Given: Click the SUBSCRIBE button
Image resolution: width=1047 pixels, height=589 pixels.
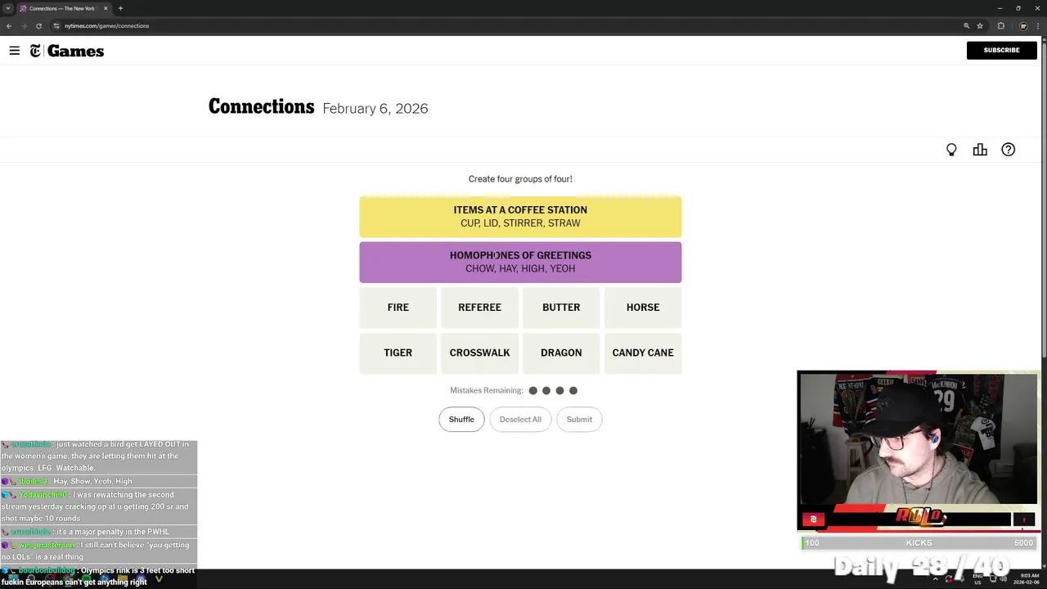Looking at the screenshot, I should click(1001, 50).
